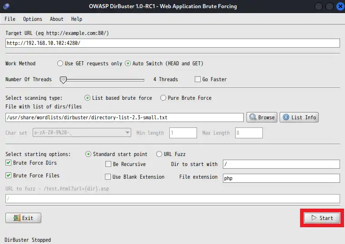The image size is (345, 244).
Task: Click the Target URL input field
Action: [x=172, y=43]
